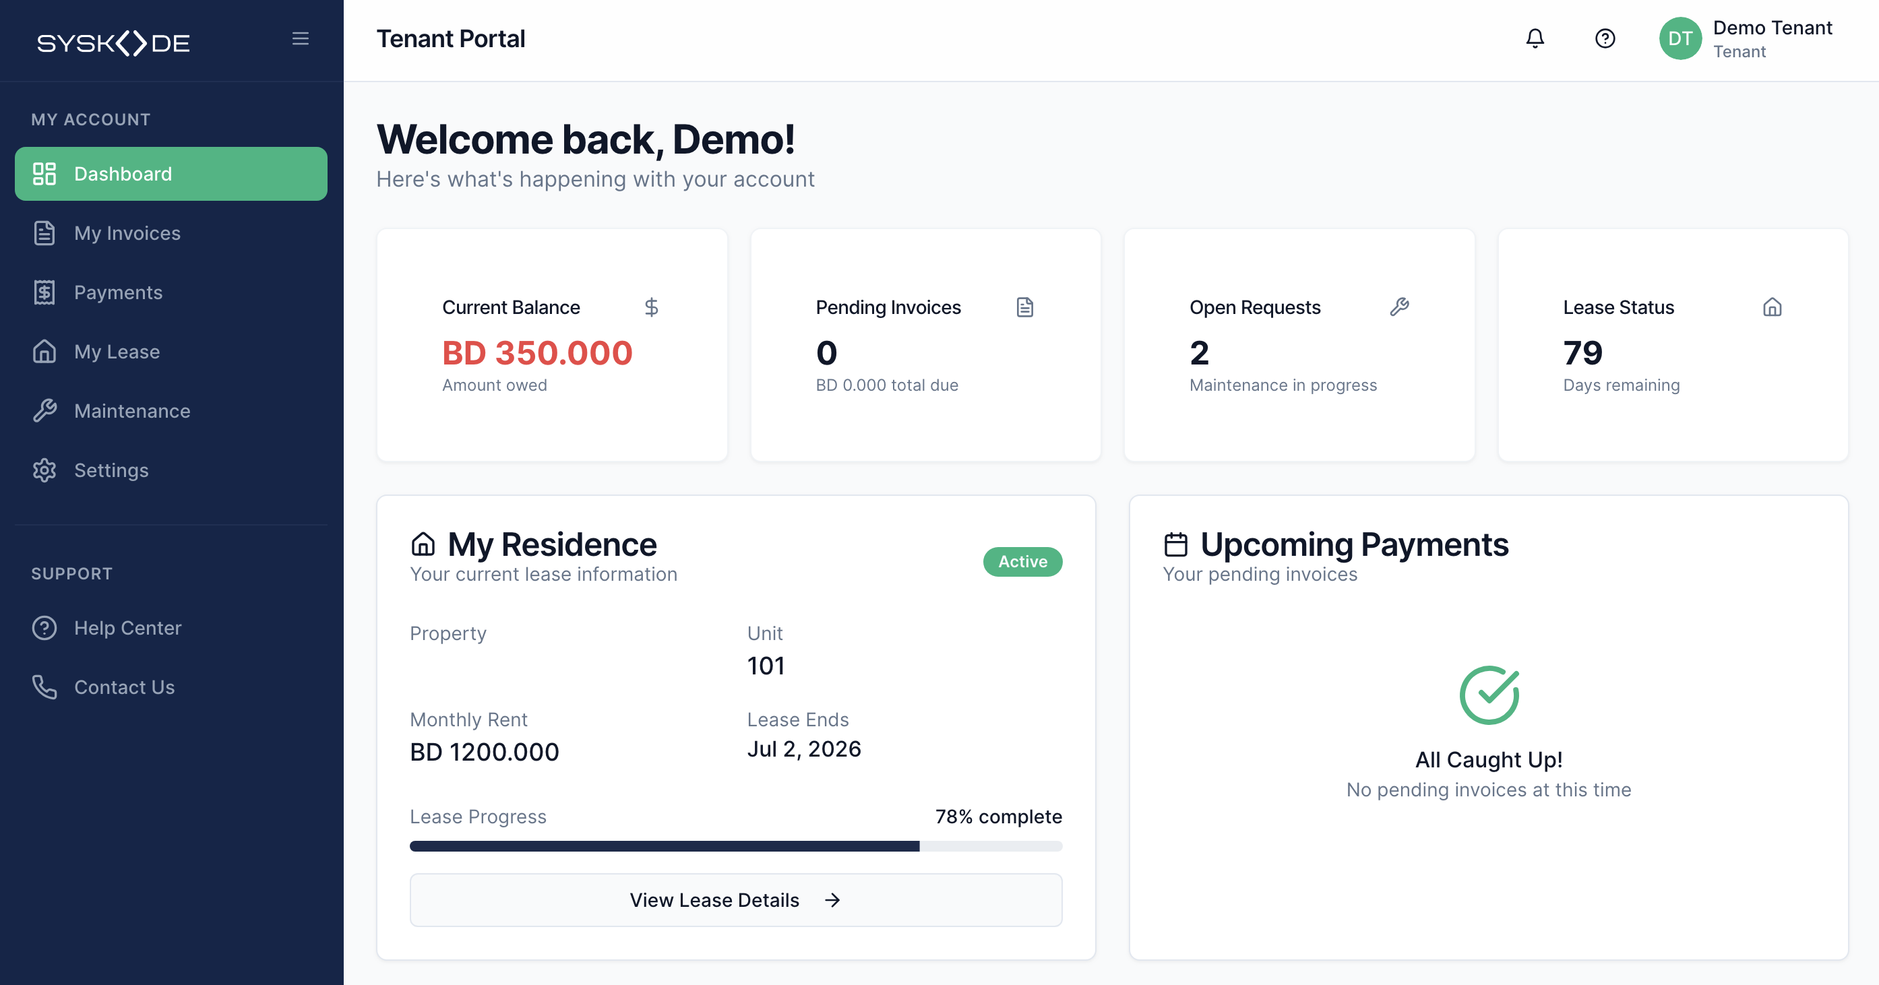Click the BD 1200.000 monthly rent value

click(x=485, y=752)
